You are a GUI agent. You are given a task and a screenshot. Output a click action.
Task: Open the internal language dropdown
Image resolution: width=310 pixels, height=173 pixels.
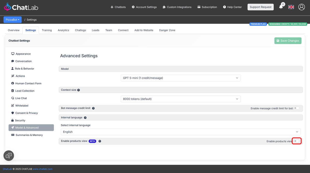pyautogui.click(x=181, y=131)
